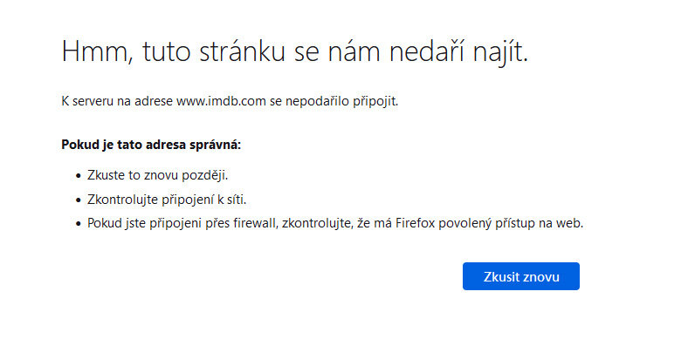688x339 pixels.
Task: Click the bullet dot before 'Zkuste to znovu později'
Action: click(79, 176)
